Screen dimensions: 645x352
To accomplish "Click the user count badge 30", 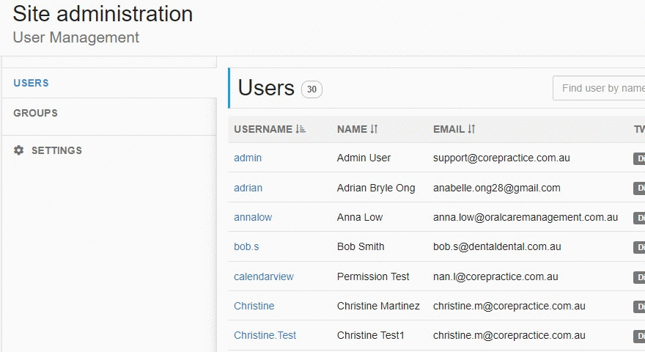I will (312, 89).
